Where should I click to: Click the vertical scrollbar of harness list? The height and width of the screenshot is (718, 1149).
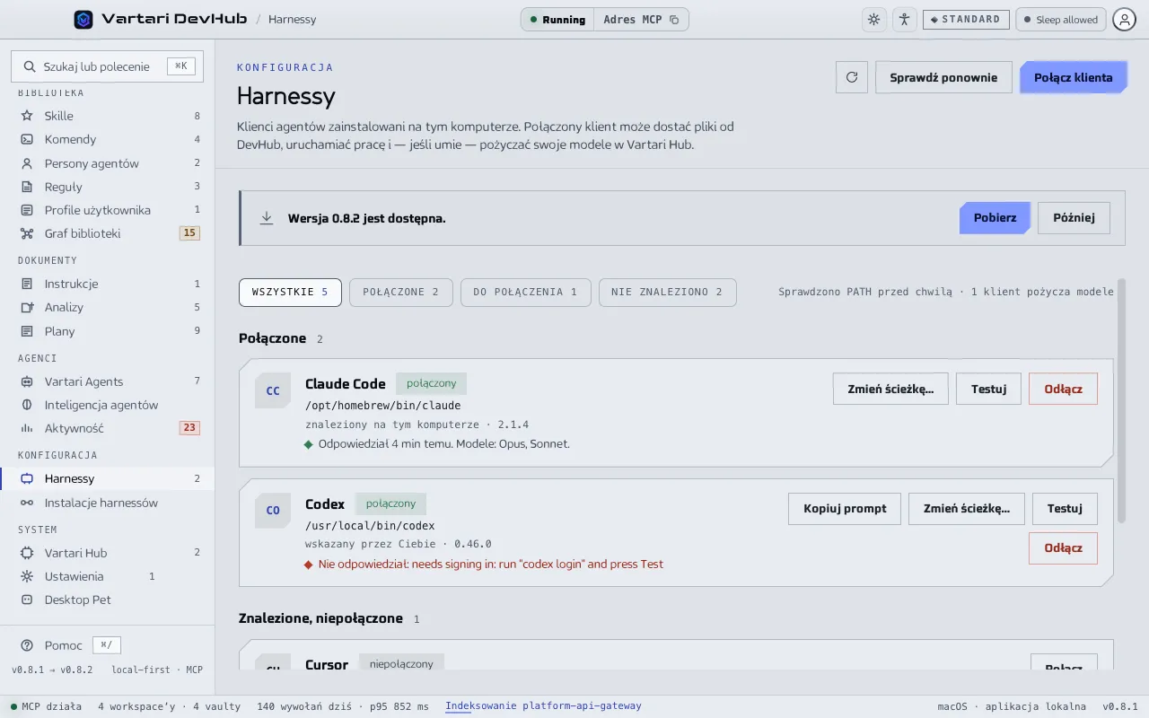[1121, 401]
